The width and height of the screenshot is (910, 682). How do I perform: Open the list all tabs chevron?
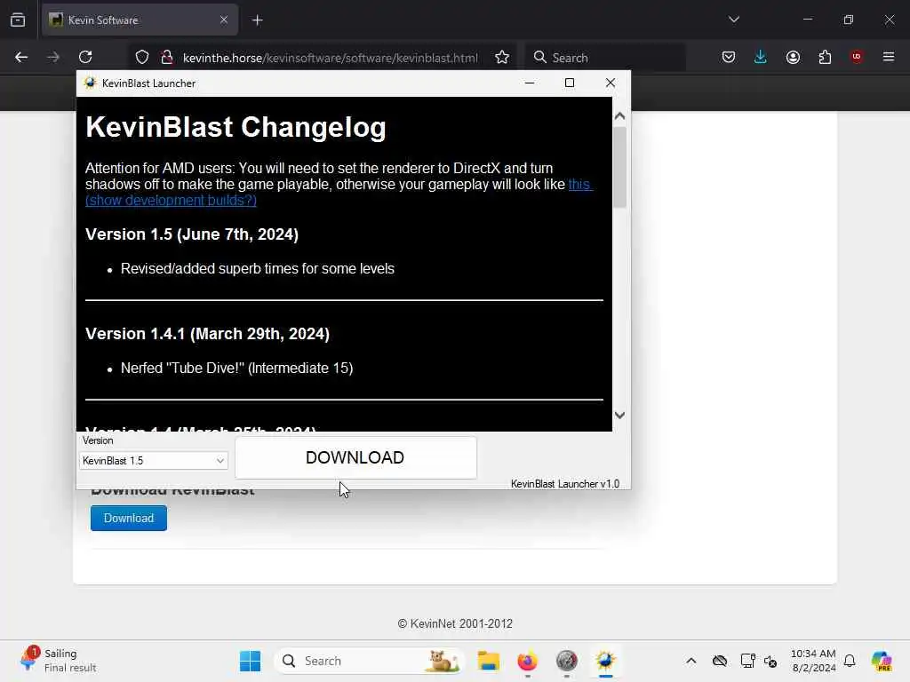point(733,20)
